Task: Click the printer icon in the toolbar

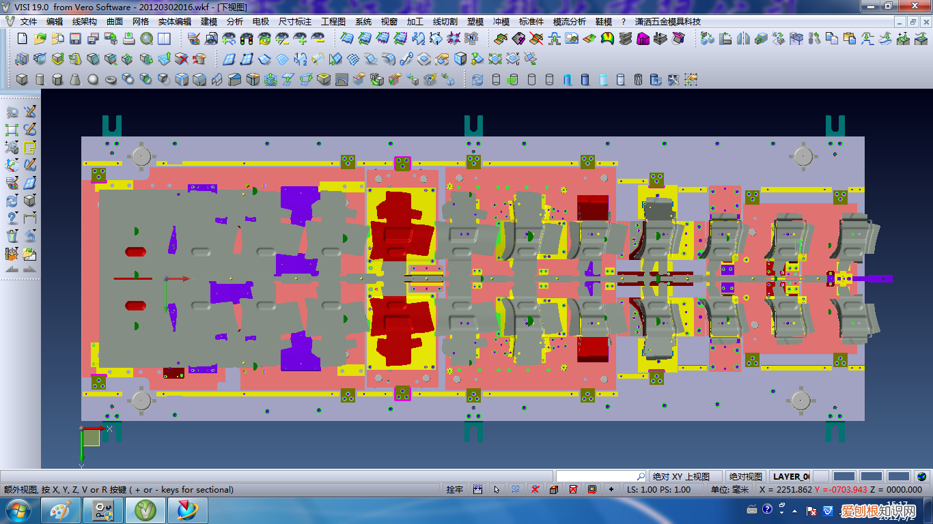Action: point(128,39)
